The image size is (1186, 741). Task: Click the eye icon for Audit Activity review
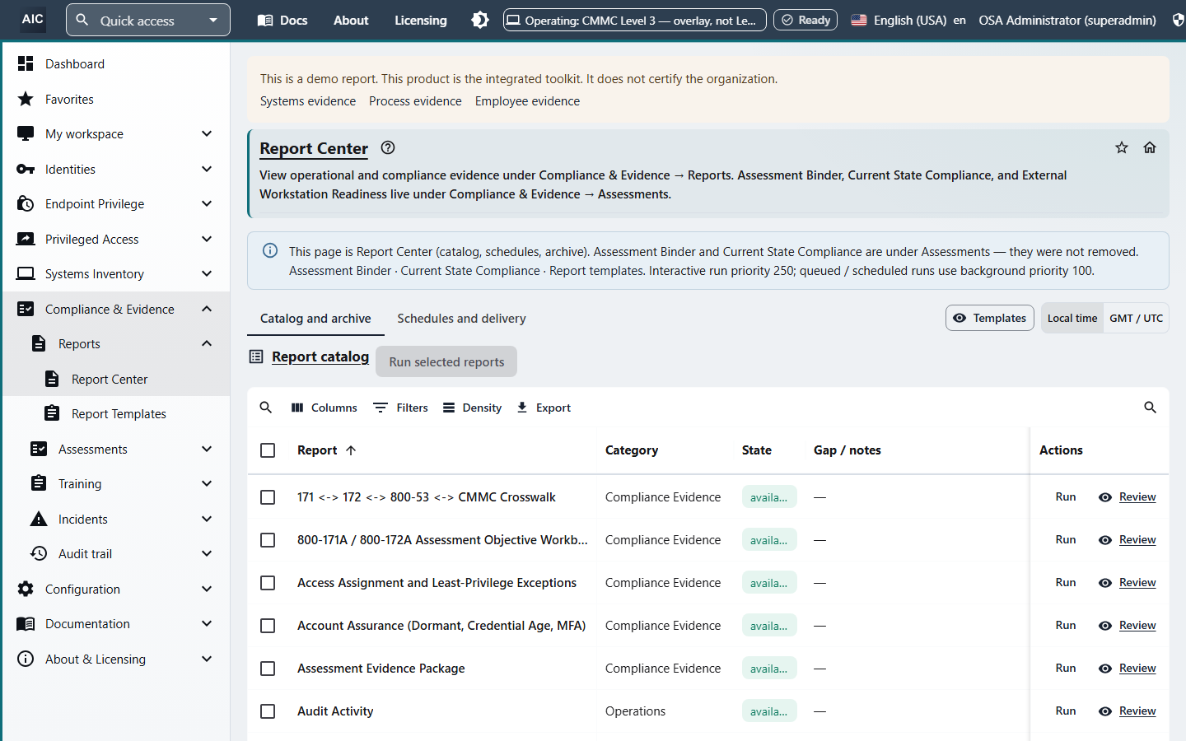coord(1105,711)
